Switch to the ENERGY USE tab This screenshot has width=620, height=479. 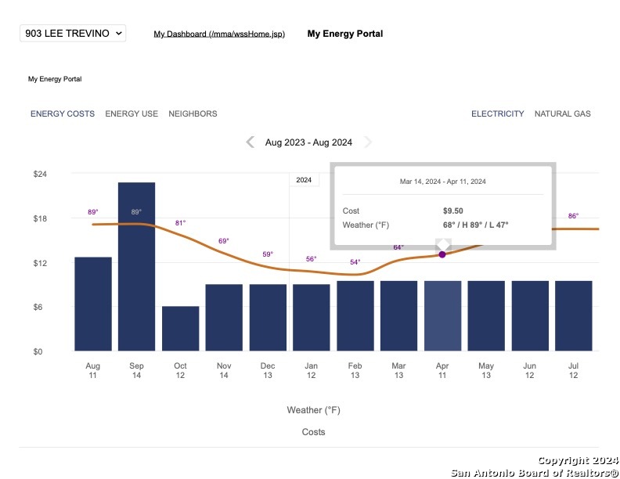[132, 113]
